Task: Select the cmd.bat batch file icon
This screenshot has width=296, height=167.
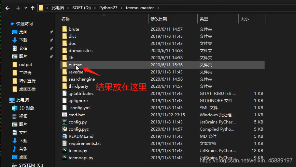Action: coord(65,115)
